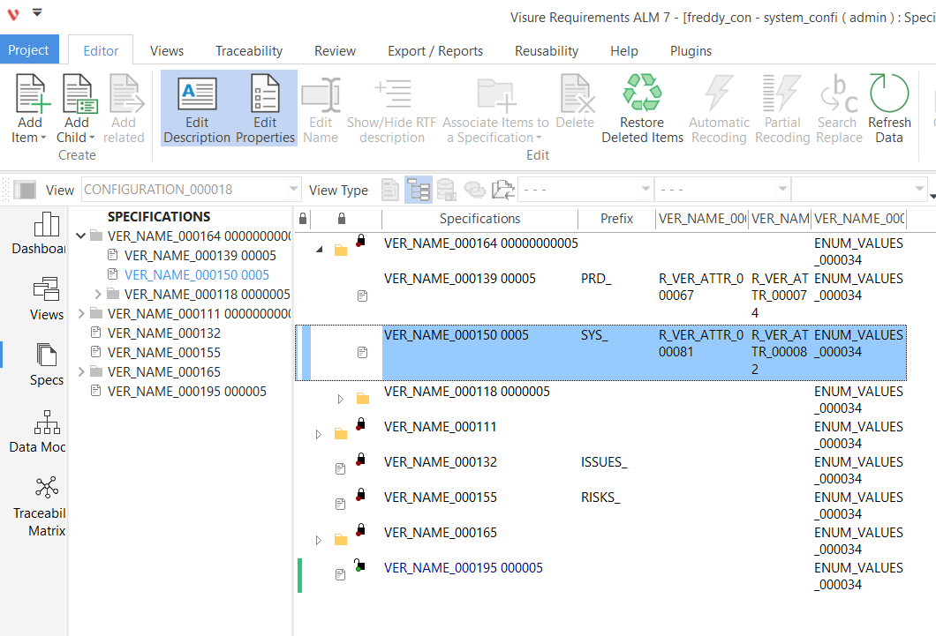Click the Partial Recoding icon
This screenshot has width=936, height=636.
782,94
